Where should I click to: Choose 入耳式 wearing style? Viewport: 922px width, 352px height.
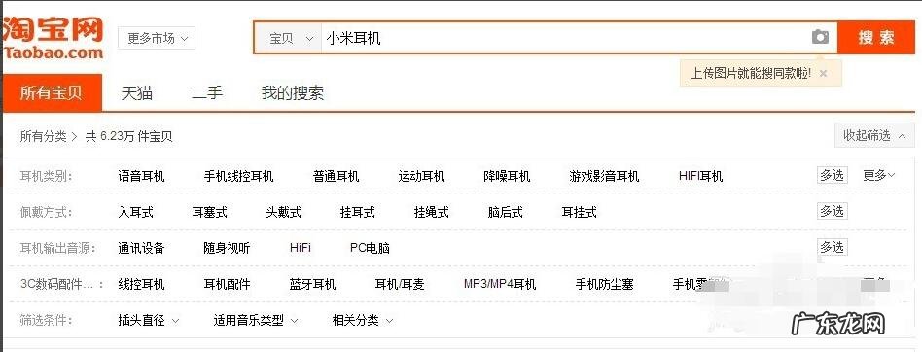(135, 212)
